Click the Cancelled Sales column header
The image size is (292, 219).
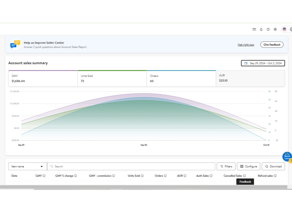pyautogui.click(x=233, y=175)
